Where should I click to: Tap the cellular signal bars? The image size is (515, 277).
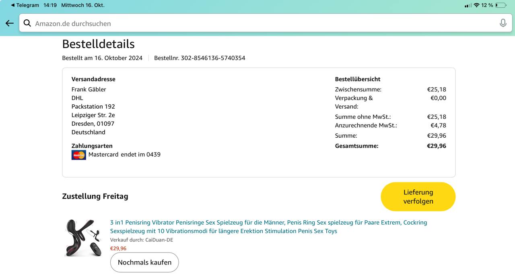(x=468, y=5)
